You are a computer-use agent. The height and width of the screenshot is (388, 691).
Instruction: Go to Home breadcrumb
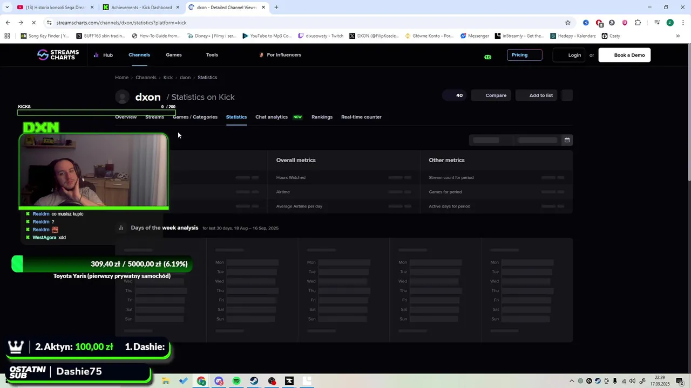[x=121, y=78]
